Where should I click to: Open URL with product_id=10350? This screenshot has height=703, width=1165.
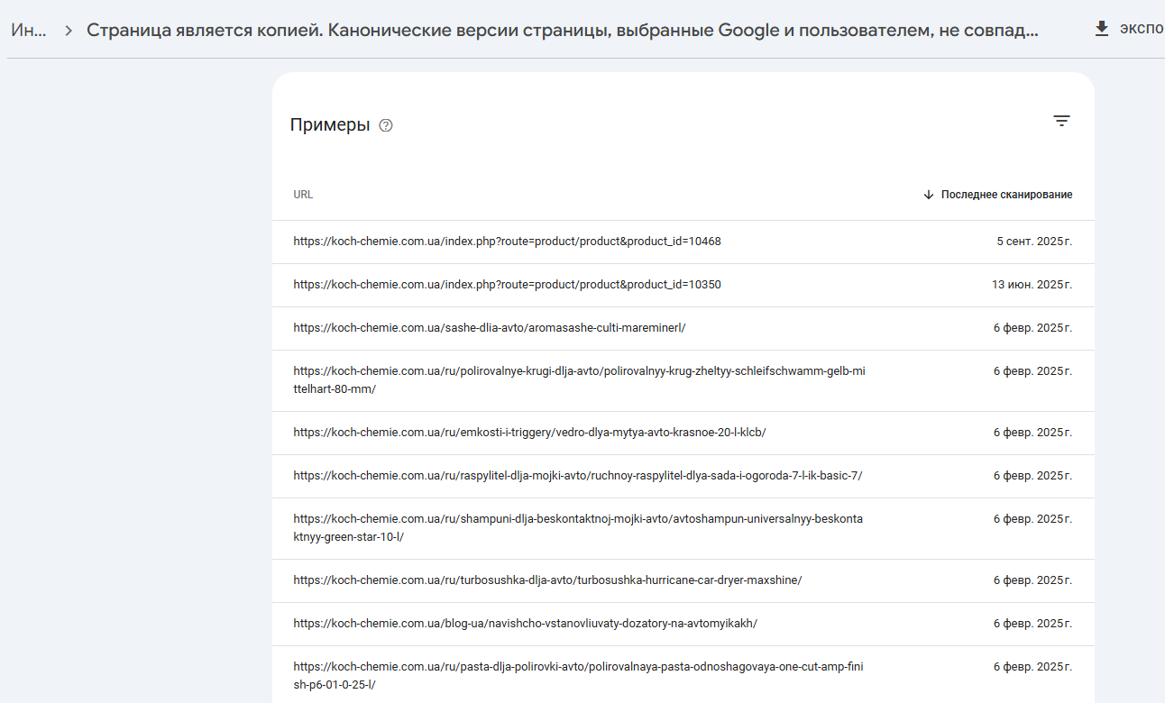507,285
